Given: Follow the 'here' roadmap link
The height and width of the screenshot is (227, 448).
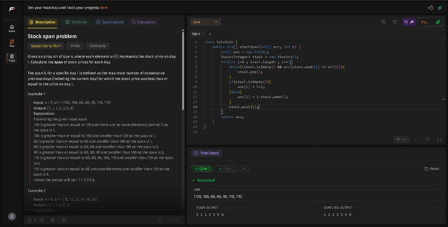Looking at the screenshot, I should [x=104, y=7].
